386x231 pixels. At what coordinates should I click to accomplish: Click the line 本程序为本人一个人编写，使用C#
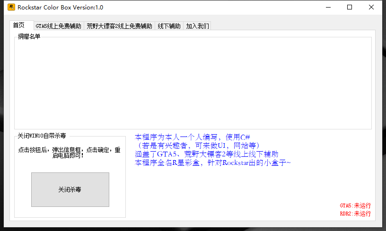(x=193, y=137)
